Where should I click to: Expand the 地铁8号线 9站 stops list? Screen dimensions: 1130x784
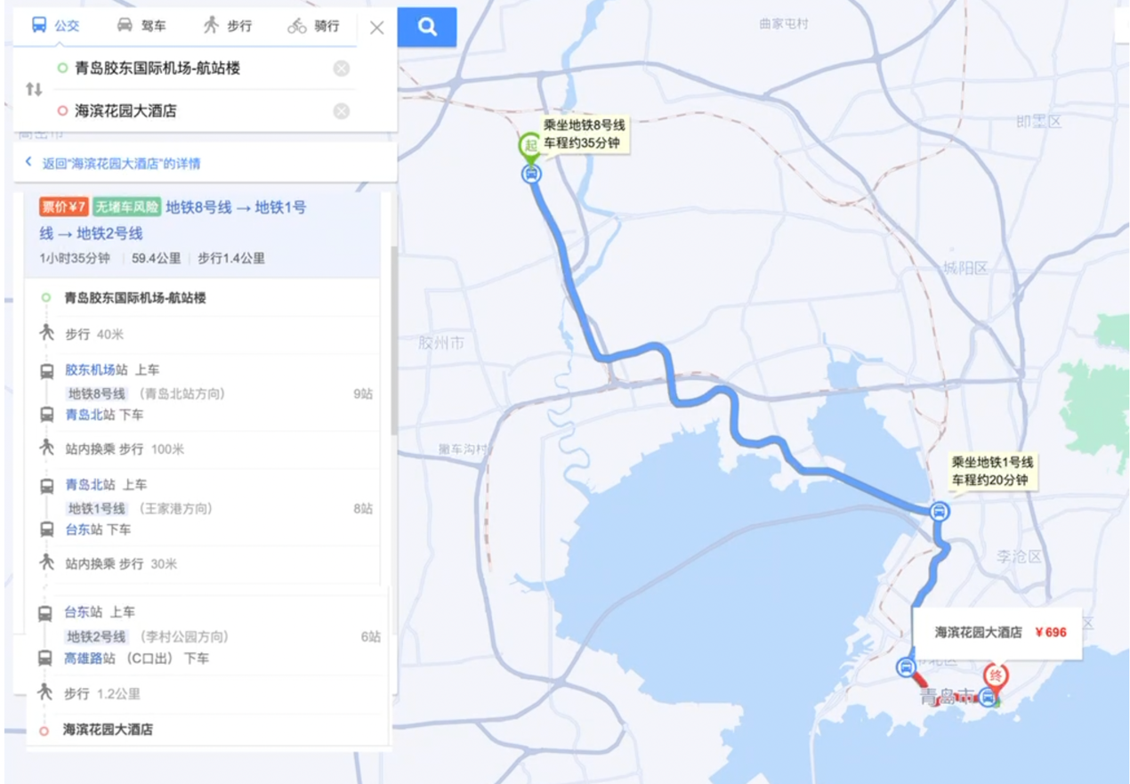pyautogui.click(x=363, y=393)
